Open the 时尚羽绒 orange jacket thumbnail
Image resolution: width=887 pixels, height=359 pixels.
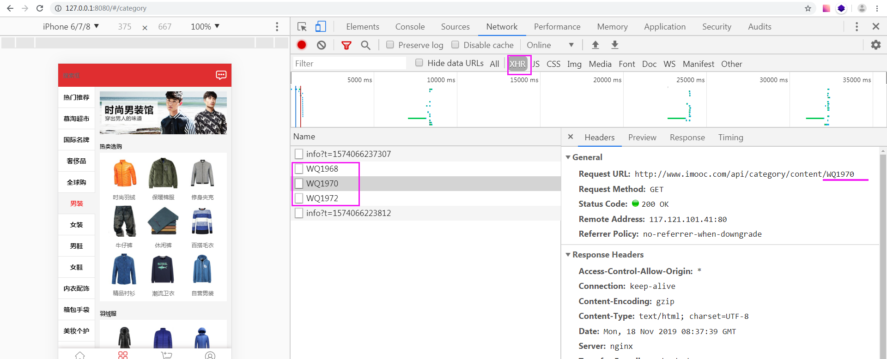point(125,174)
